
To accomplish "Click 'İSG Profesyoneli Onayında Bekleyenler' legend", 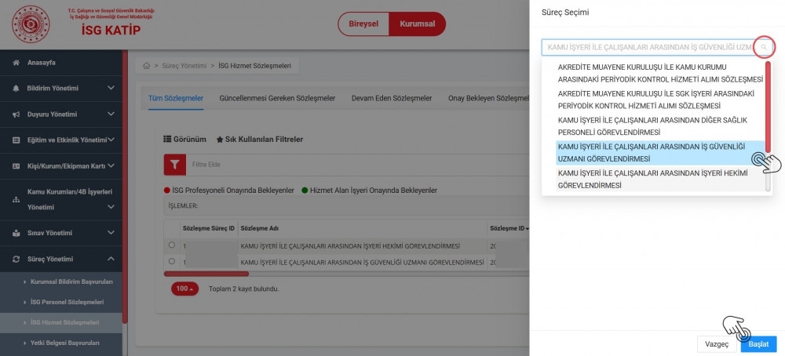I will click(x=233, y=191).
